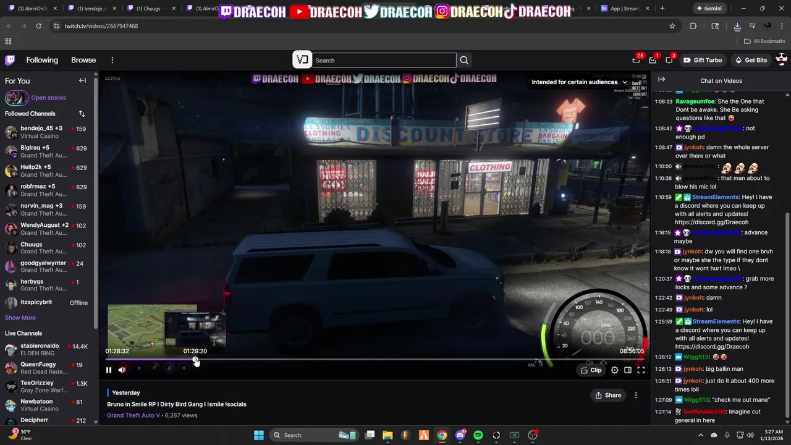Open Hellp2k followed channel
791x445 pixels.
point(48,171)
